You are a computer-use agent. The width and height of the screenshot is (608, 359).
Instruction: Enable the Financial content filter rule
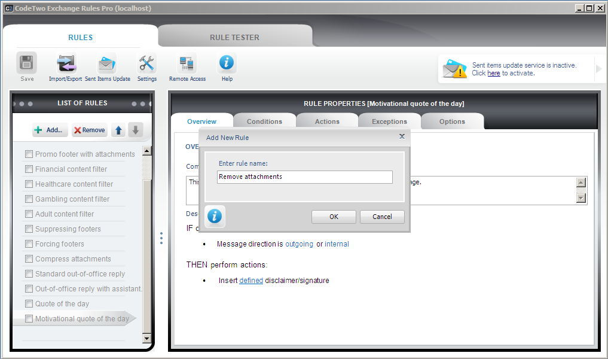(29, 169)
